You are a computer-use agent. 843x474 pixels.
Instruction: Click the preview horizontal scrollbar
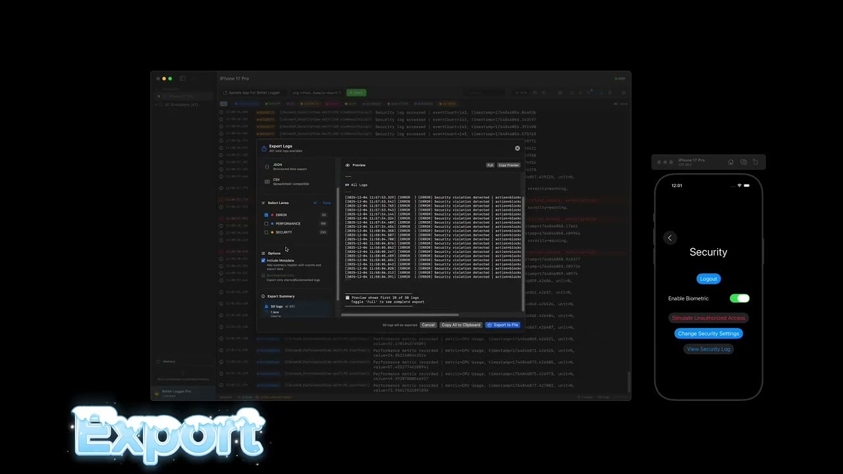(x=402, y=315)
